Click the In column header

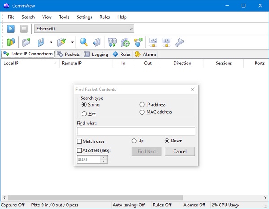coord(123,63)
